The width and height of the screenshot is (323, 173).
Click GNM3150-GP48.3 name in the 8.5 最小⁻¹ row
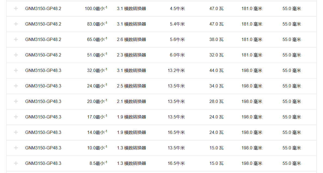point(43,163)
